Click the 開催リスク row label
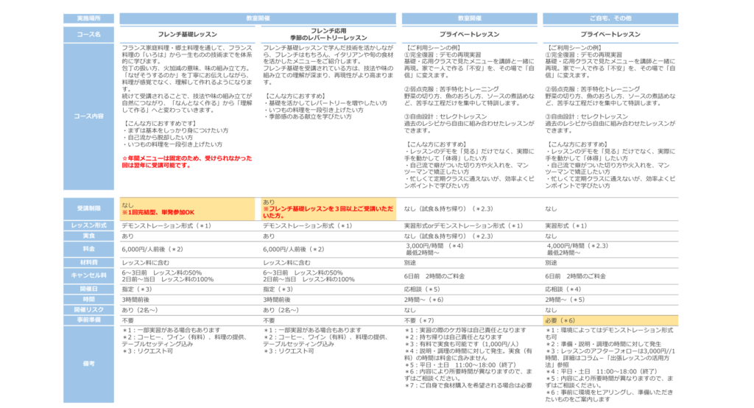This screenshot has height=408, width=754. pos(88,311)
